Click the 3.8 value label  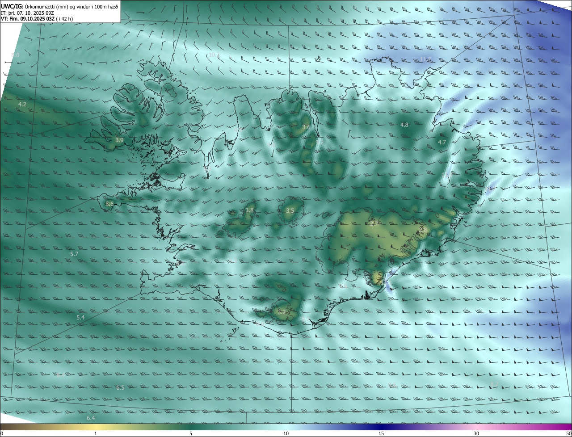249,210
